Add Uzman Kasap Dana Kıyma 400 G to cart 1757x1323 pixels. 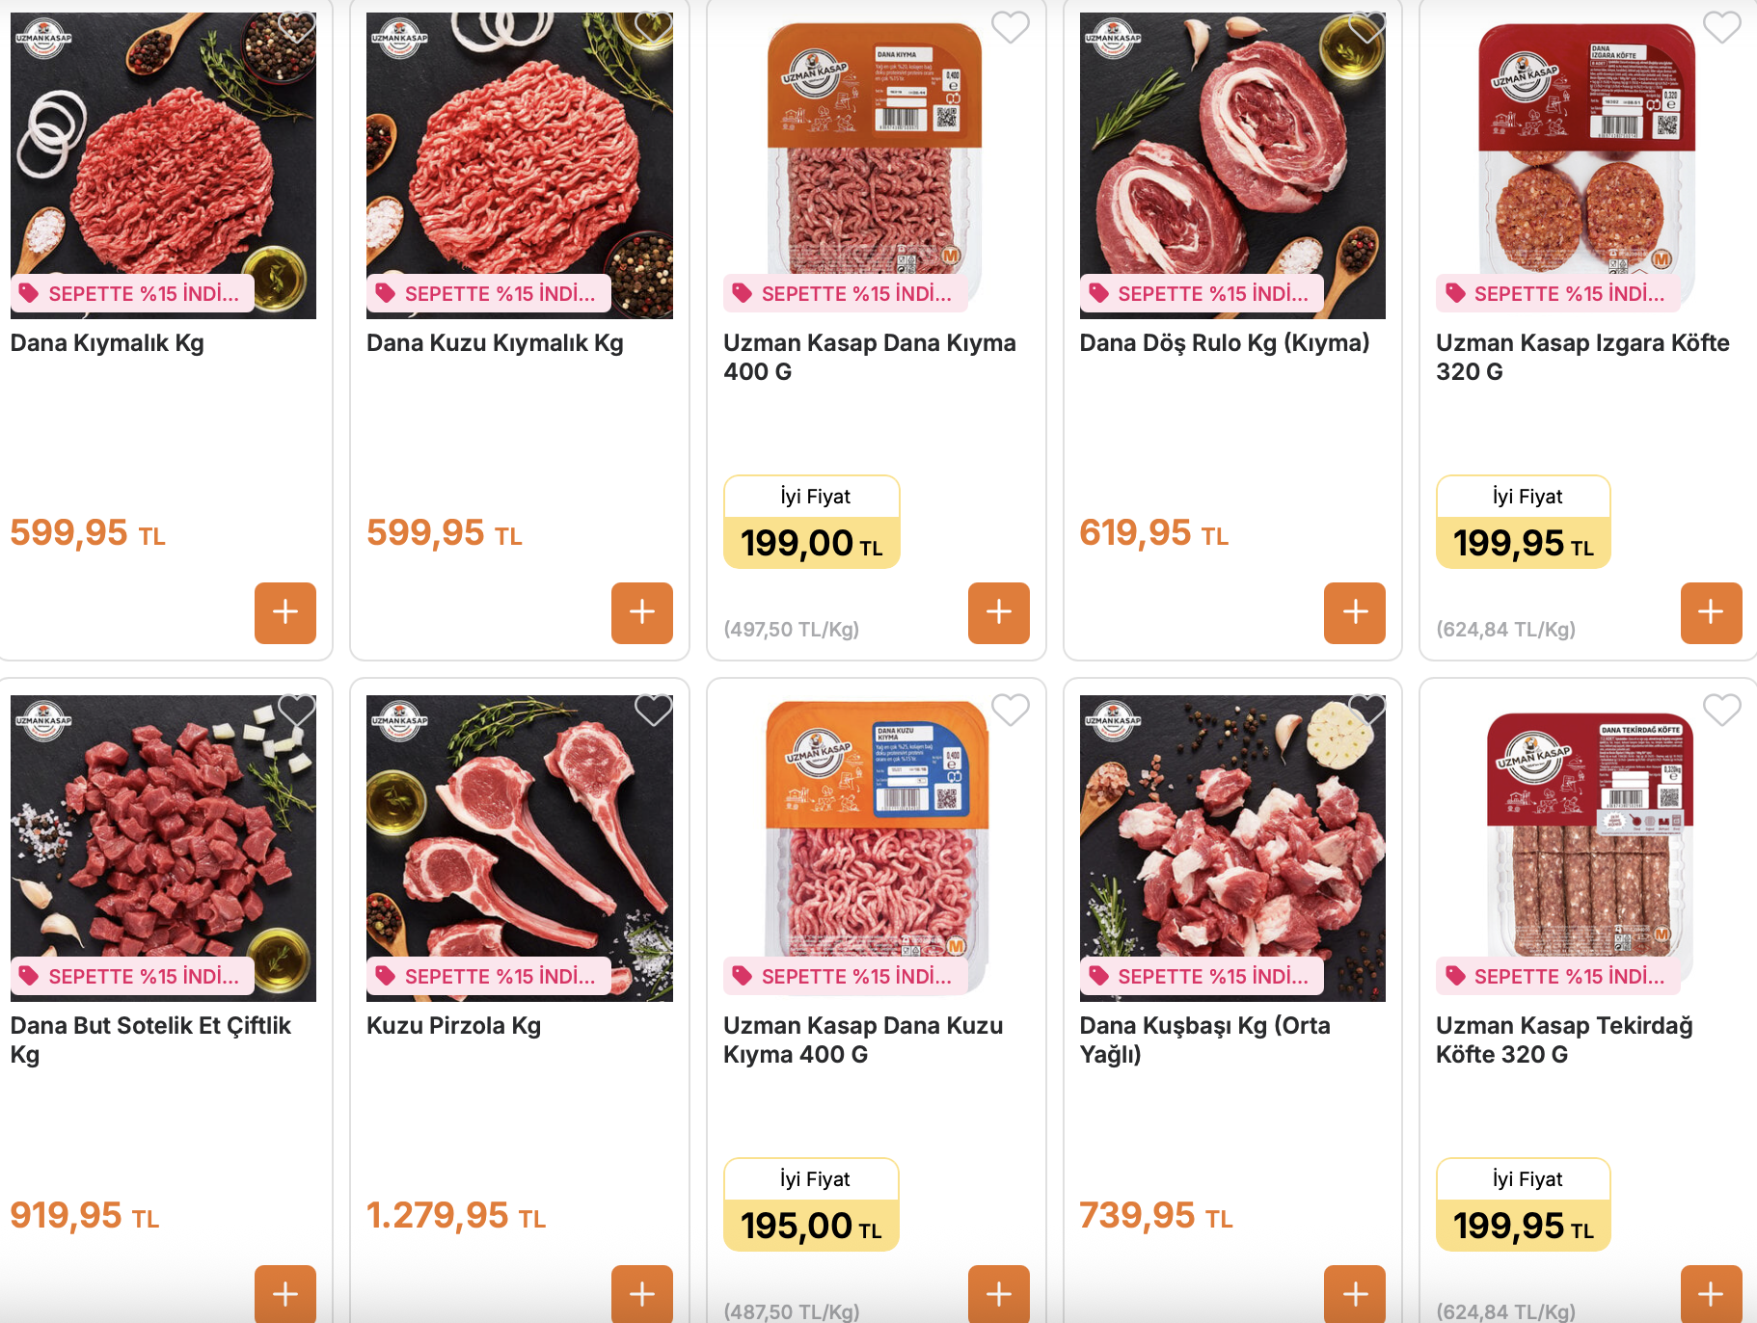tap(999, 612)
